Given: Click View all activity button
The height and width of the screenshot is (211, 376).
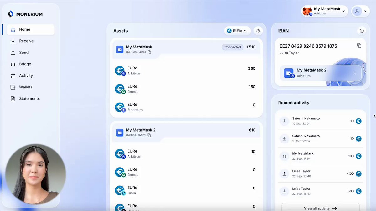Looking at the screenshot, I should [320, 208].
